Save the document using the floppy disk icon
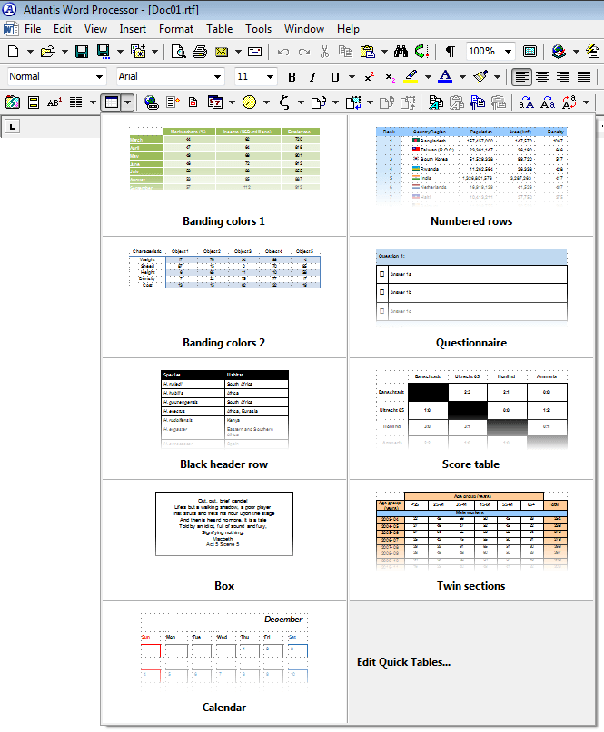 click(82, 52)
